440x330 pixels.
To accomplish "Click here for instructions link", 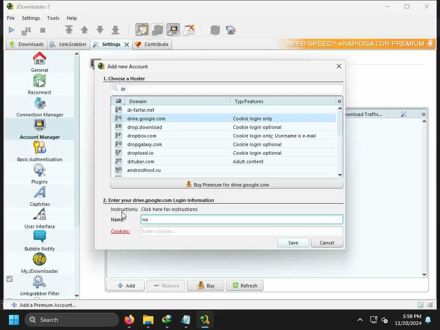I will click(169, 209).
